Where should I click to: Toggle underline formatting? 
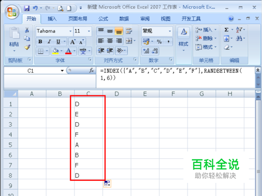(58, 41)
